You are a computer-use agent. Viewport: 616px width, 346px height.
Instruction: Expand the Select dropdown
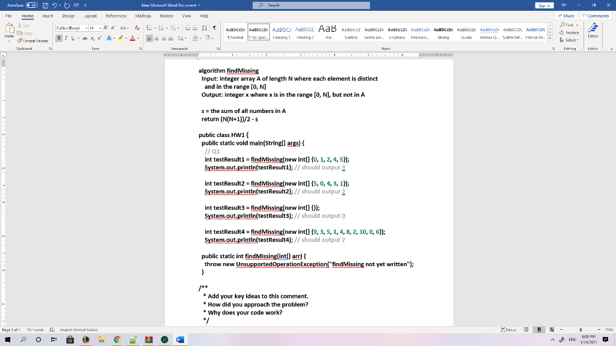tap(577, 40)
